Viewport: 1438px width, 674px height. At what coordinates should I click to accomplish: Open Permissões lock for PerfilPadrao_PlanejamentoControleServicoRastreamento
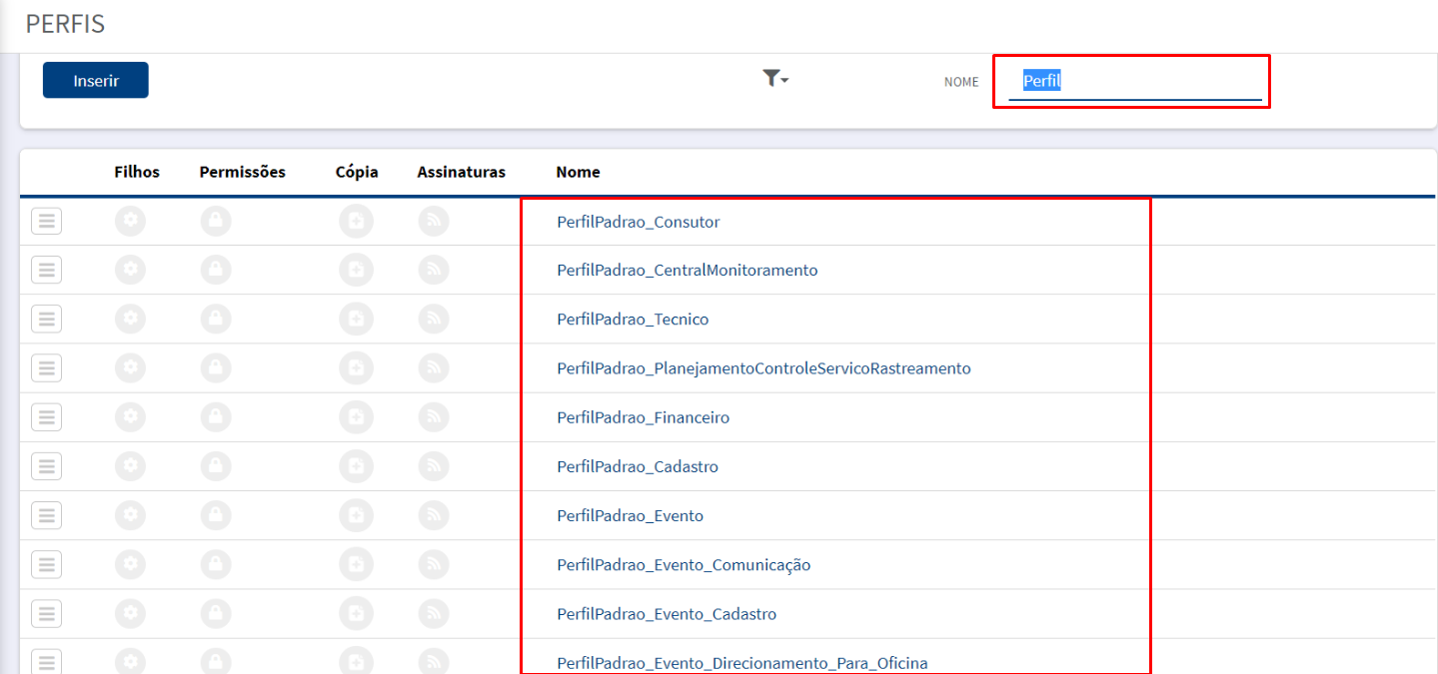click(x=216, y=367)
